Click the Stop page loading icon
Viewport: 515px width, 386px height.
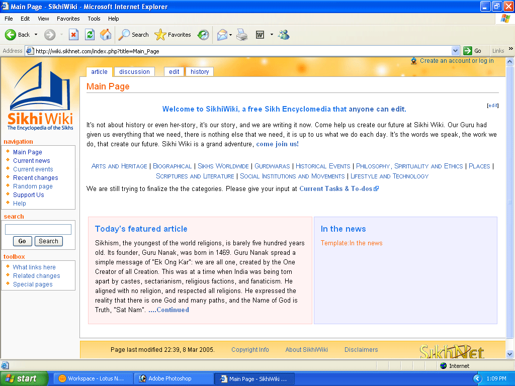73,35
